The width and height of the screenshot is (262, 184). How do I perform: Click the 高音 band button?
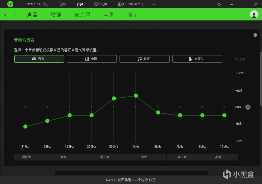[x=218, y=157]
